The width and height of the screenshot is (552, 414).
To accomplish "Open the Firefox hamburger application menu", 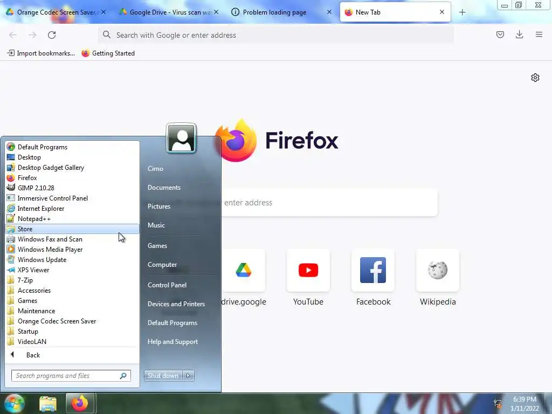I will pos(539,34).
